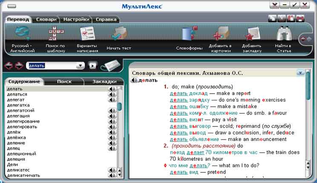Expand the dictionary header dropdown arrow
The image size is (317, 183).
pyautogui.click(x=300, y=73)
